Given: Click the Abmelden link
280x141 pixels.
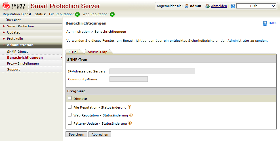Looking at the screenshot, I should point(219,6).
